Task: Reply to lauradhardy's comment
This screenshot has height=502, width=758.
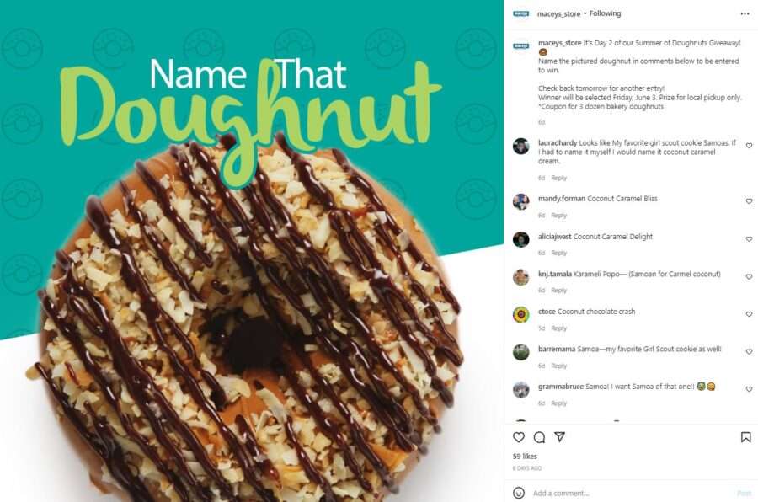Action: click(x=559, y=178)
